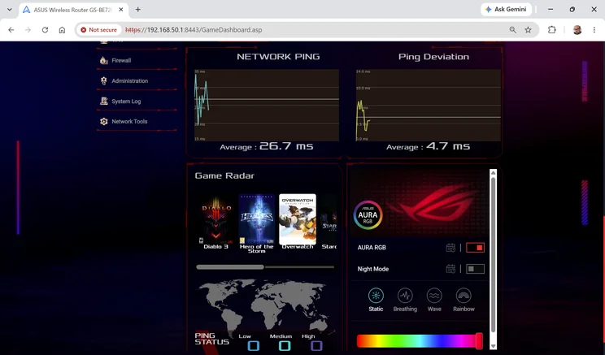Select the Diablo 3 game cover
The height and width of the screenshot is (355, 605).
coord(216,219)
